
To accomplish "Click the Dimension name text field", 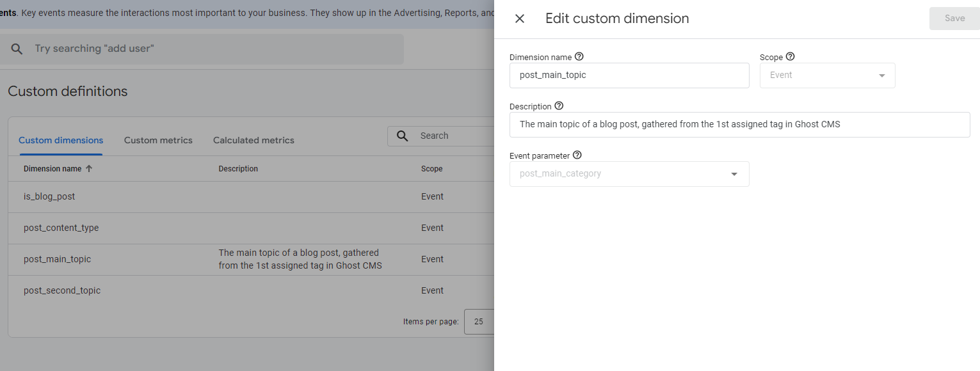I will click(629, 75).
